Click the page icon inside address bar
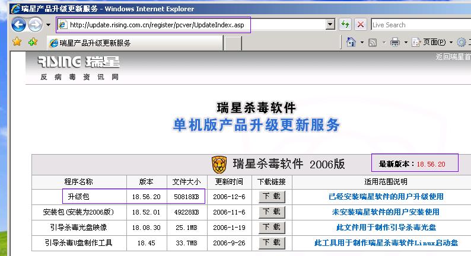 coord(62,25)
